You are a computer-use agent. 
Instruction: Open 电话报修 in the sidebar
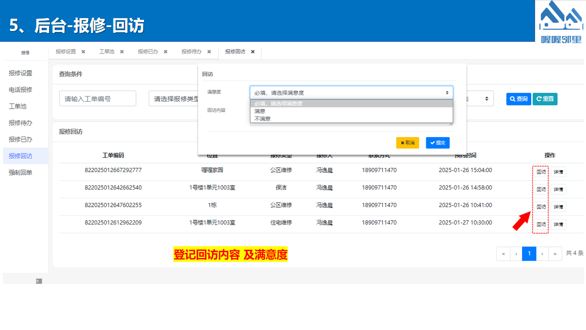[x=21, y=90]
